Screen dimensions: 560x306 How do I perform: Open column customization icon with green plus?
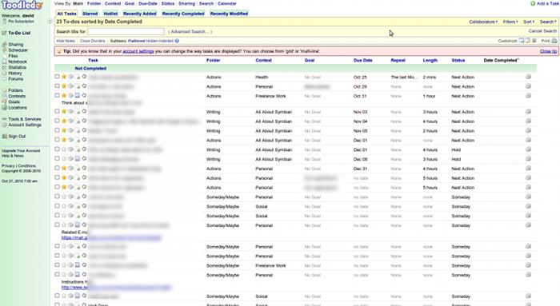522,41
